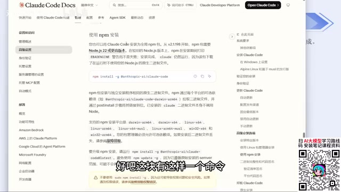Viewport: 341px width, 192px height.
Task: Jump to 手动更新 in the outline
Action: 246,126
